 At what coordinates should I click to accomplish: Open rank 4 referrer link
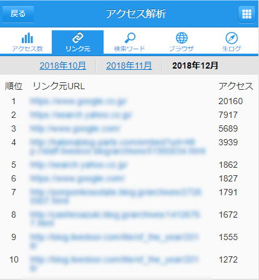[x=118, y=147]
